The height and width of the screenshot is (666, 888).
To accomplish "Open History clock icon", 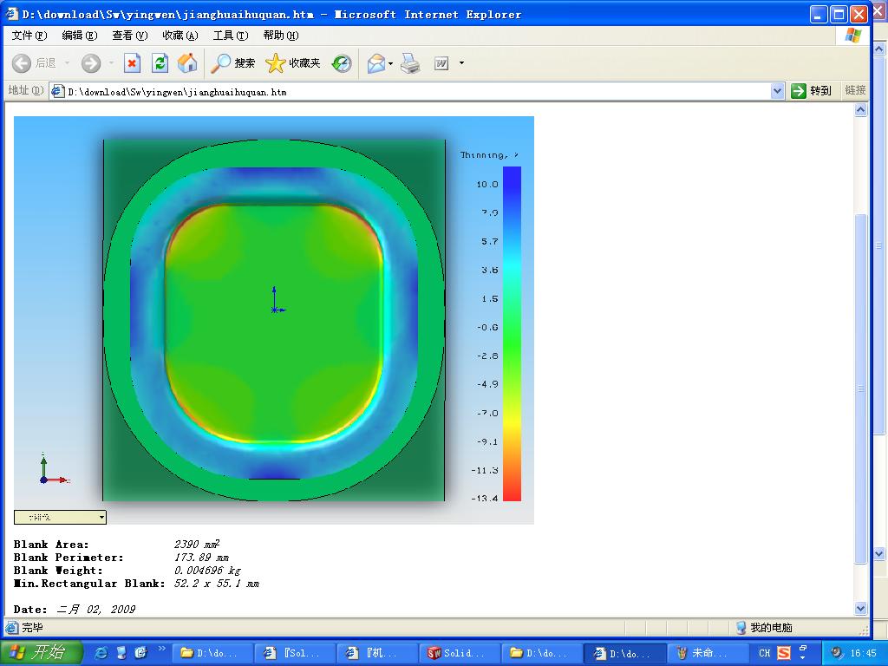I will pyautogui.click(x=342, y=62).
